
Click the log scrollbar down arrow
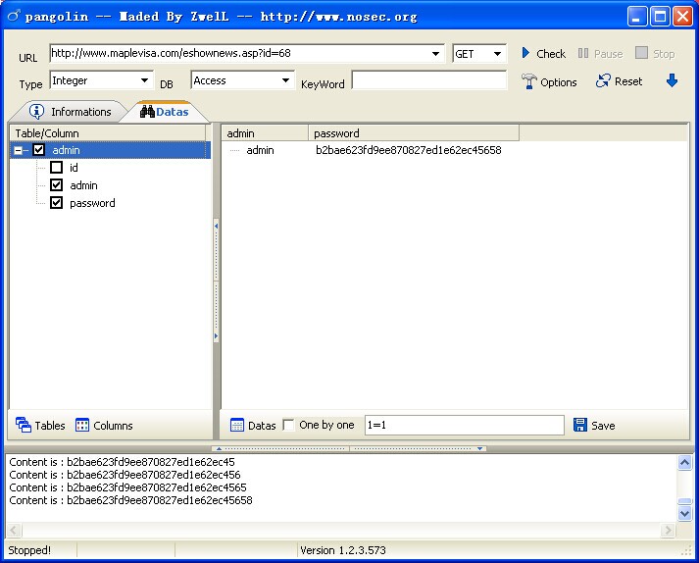click(684, 514)
